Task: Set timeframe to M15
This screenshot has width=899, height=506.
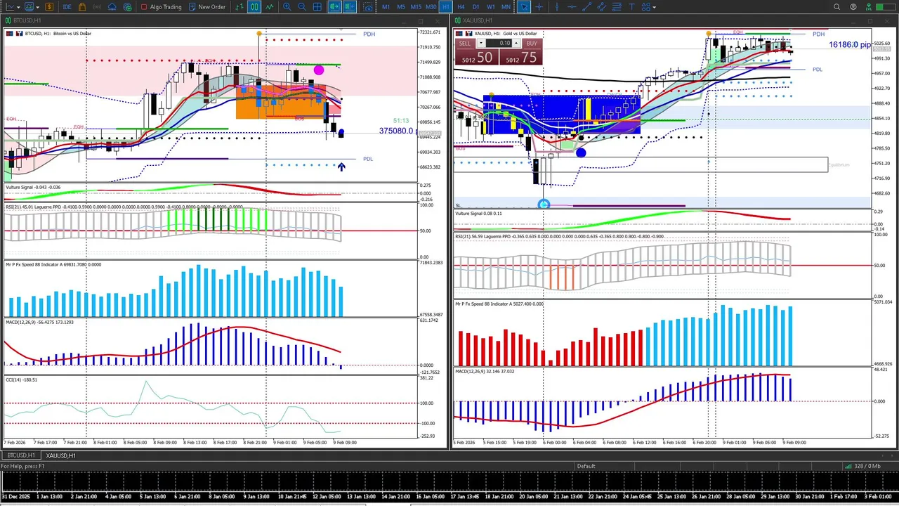Action: (x=416, y=7)
